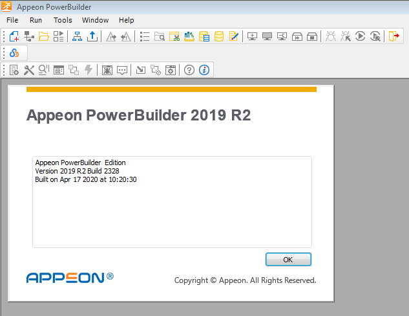Click the window layout panel icon

point(59,70)
